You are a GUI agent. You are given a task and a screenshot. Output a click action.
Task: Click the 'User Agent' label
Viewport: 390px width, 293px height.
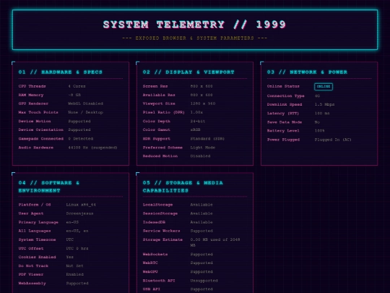pyautogui.click(x=31, y=213)
